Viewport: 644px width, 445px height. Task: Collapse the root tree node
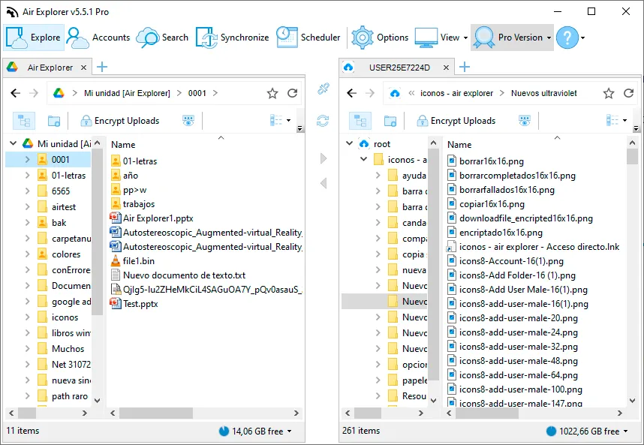349,143
